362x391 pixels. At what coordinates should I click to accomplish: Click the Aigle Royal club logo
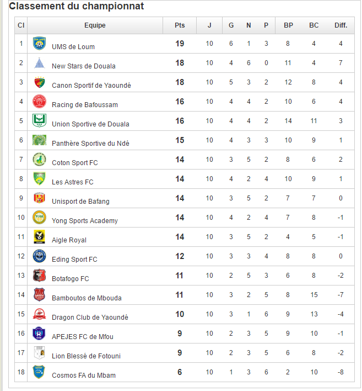click(x=39, y=237)
